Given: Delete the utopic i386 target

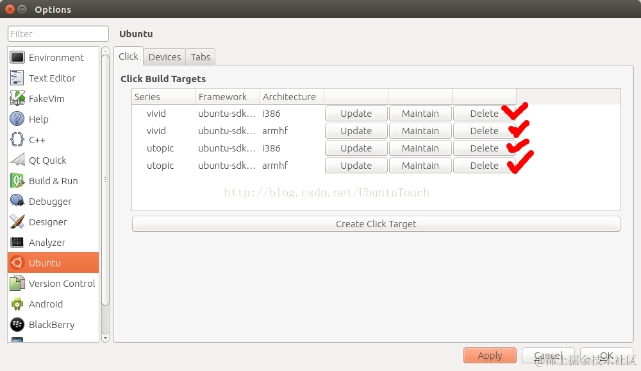Looking at the screenshot, I should click(484, 148).
